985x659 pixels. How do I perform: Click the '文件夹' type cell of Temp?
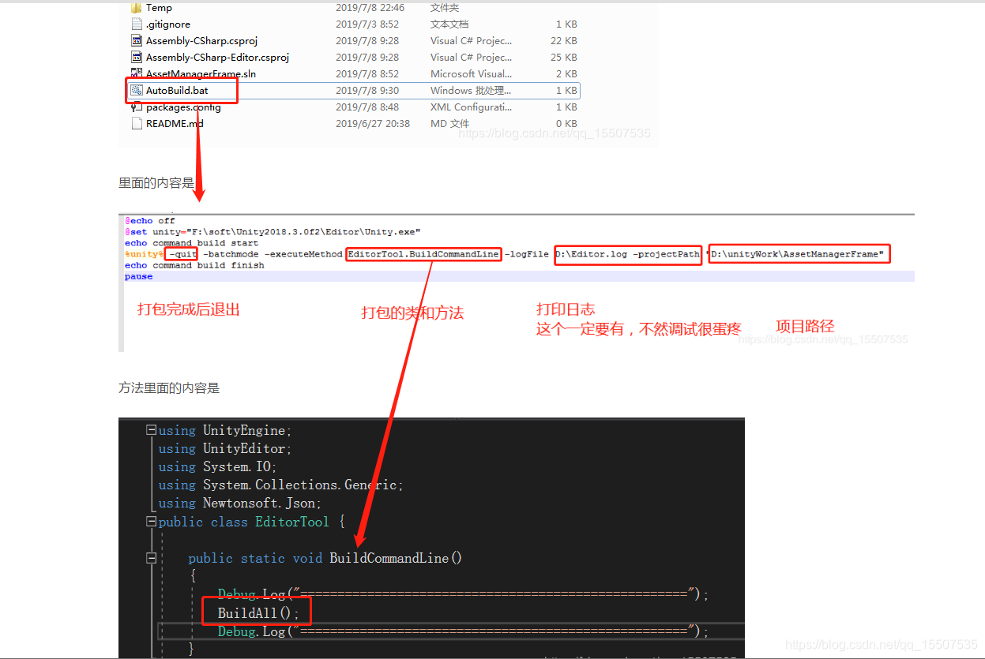pos(445,8)
